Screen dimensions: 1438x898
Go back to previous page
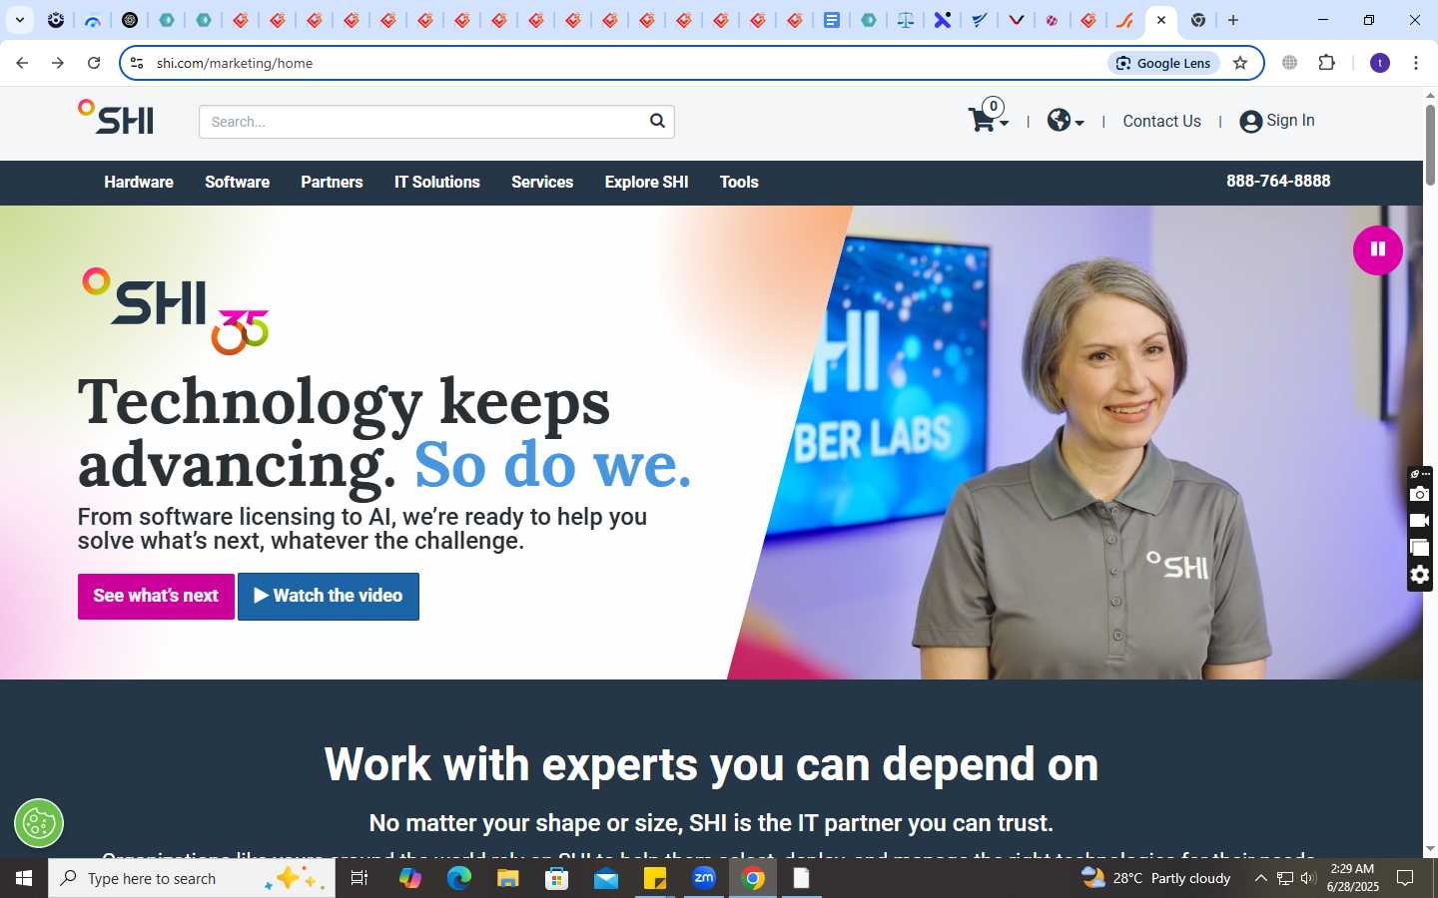(x=22, y=63)
